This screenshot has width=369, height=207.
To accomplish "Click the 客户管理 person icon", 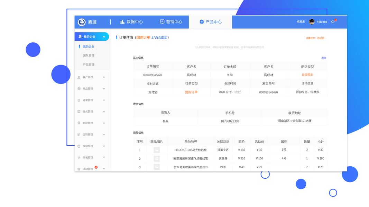I will tap(79, 77).
